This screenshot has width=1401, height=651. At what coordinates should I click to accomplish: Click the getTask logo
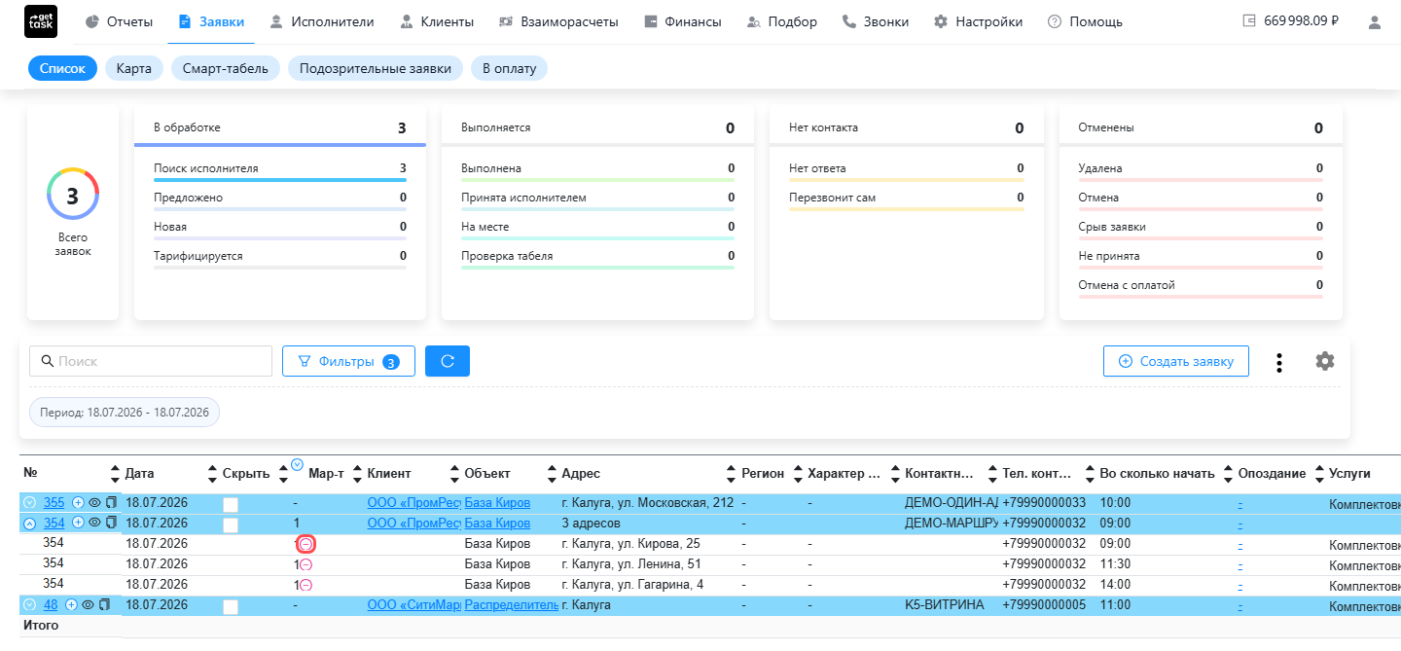pyautogui.click(x=41, y=21)
